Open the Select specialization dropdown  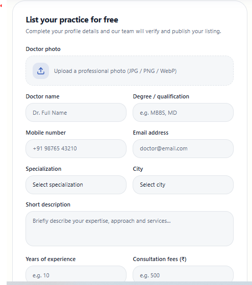click(x=76, y=185)
